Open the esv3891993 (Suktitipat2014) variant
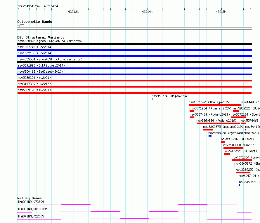 coord(41,65)
